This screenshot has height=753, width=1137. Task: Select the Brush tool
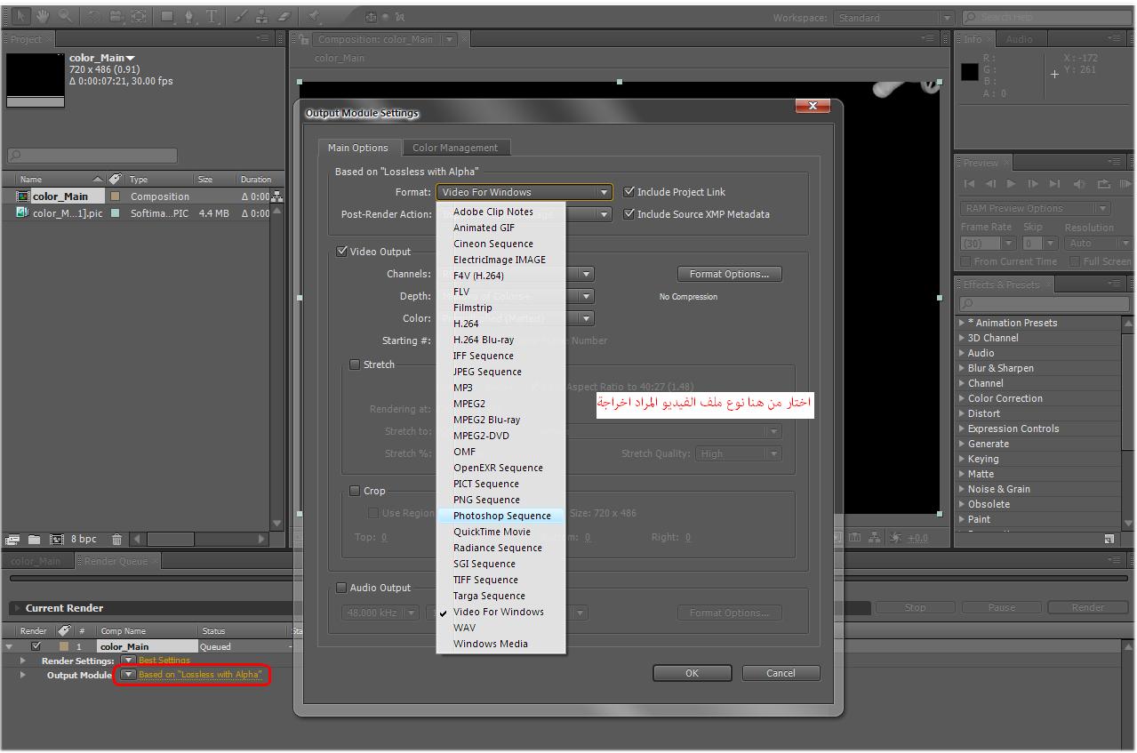pyautogui.click(x=242, y=16)
